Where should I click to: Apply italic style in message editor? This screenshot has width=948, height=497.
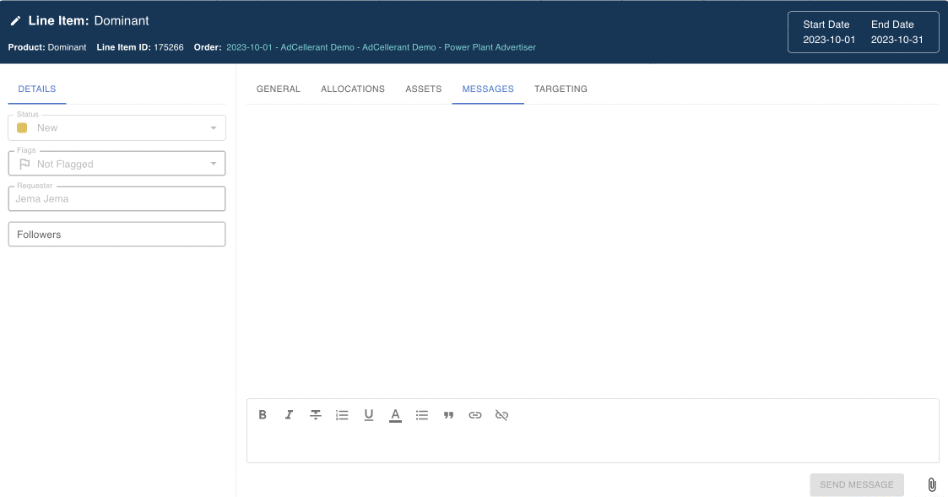point(289,415)
